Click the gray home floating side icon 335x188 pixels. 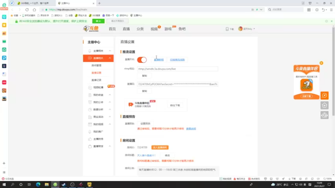325,105
